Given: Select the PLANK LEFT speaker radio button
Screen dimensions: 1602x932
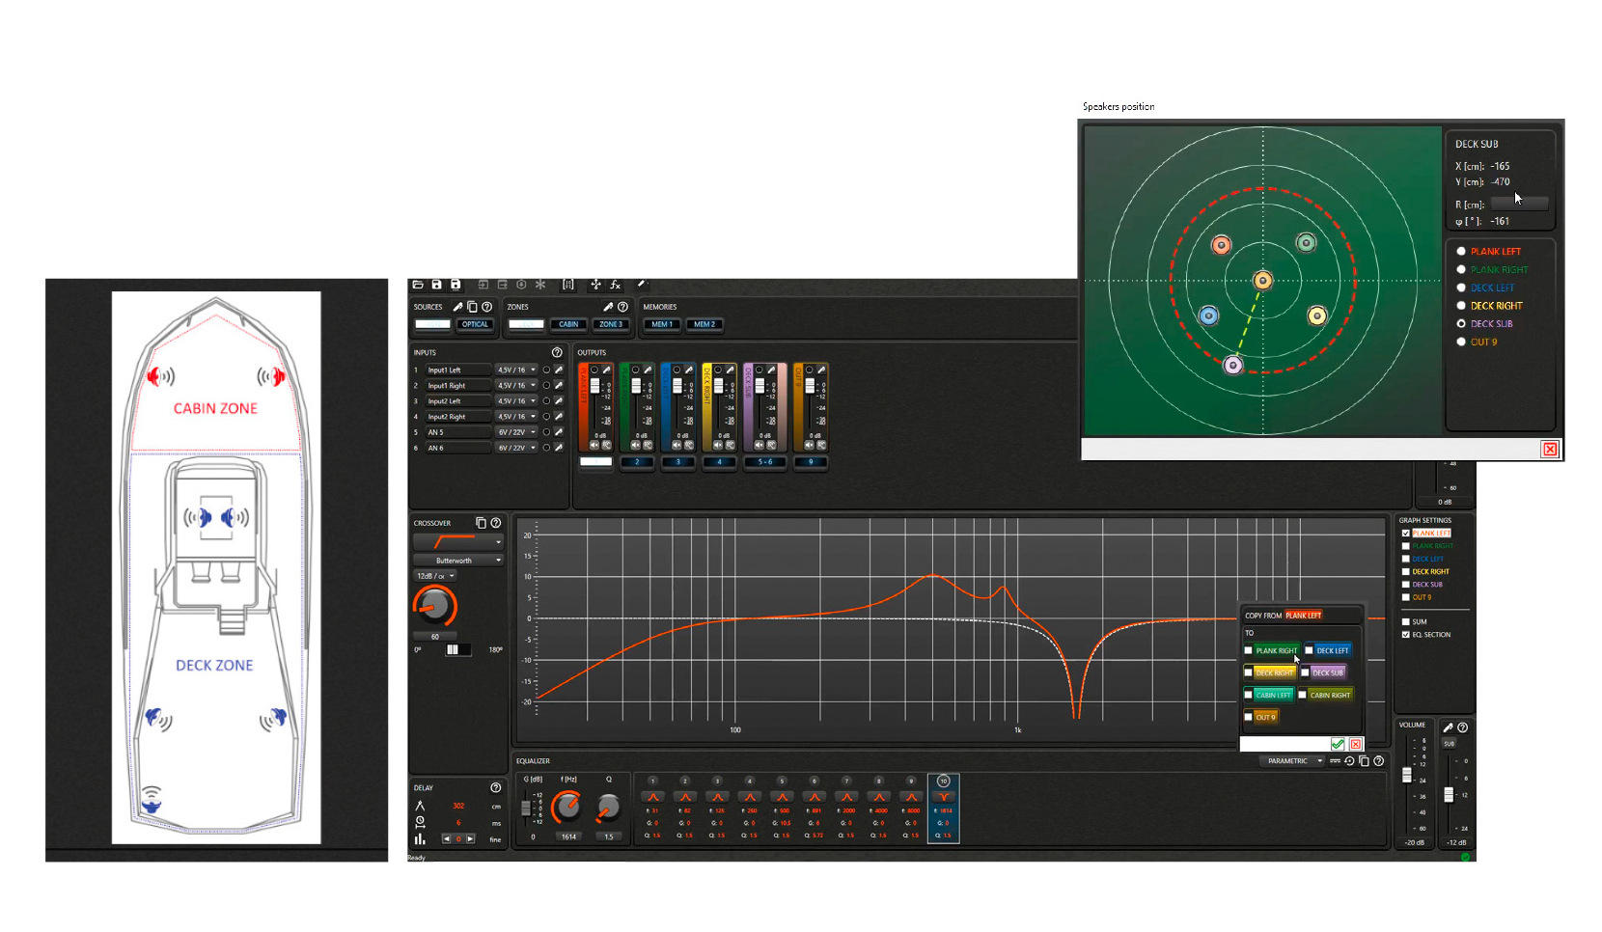Looking at the screenshot, I should tap(1461, 251).
